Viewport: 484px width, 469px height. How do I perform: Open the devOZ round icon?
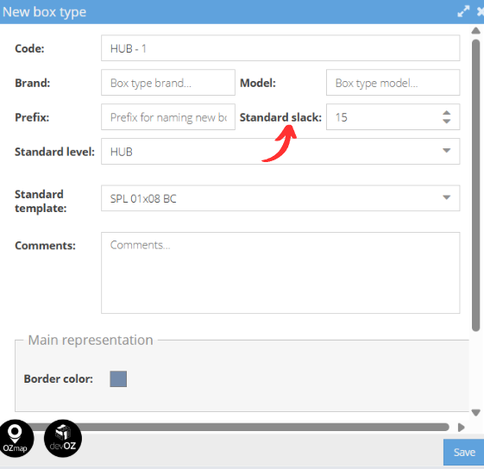[63, 438]
